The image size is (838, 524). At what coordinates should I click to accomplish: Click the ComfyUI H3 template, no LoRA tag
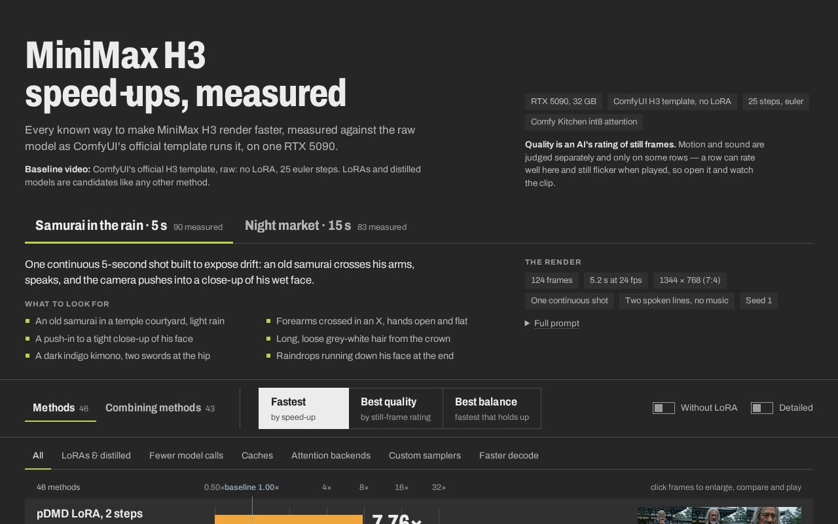point(672,102)
